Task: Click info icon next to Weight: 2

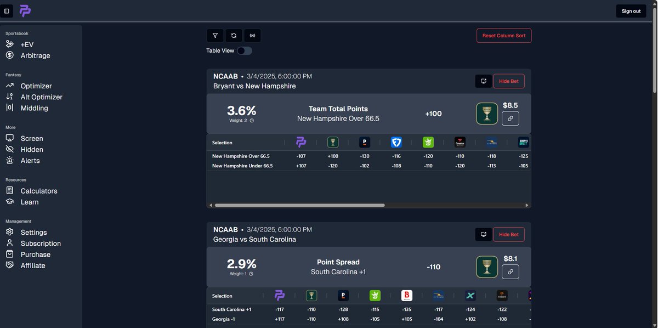Action: (252, 121)
